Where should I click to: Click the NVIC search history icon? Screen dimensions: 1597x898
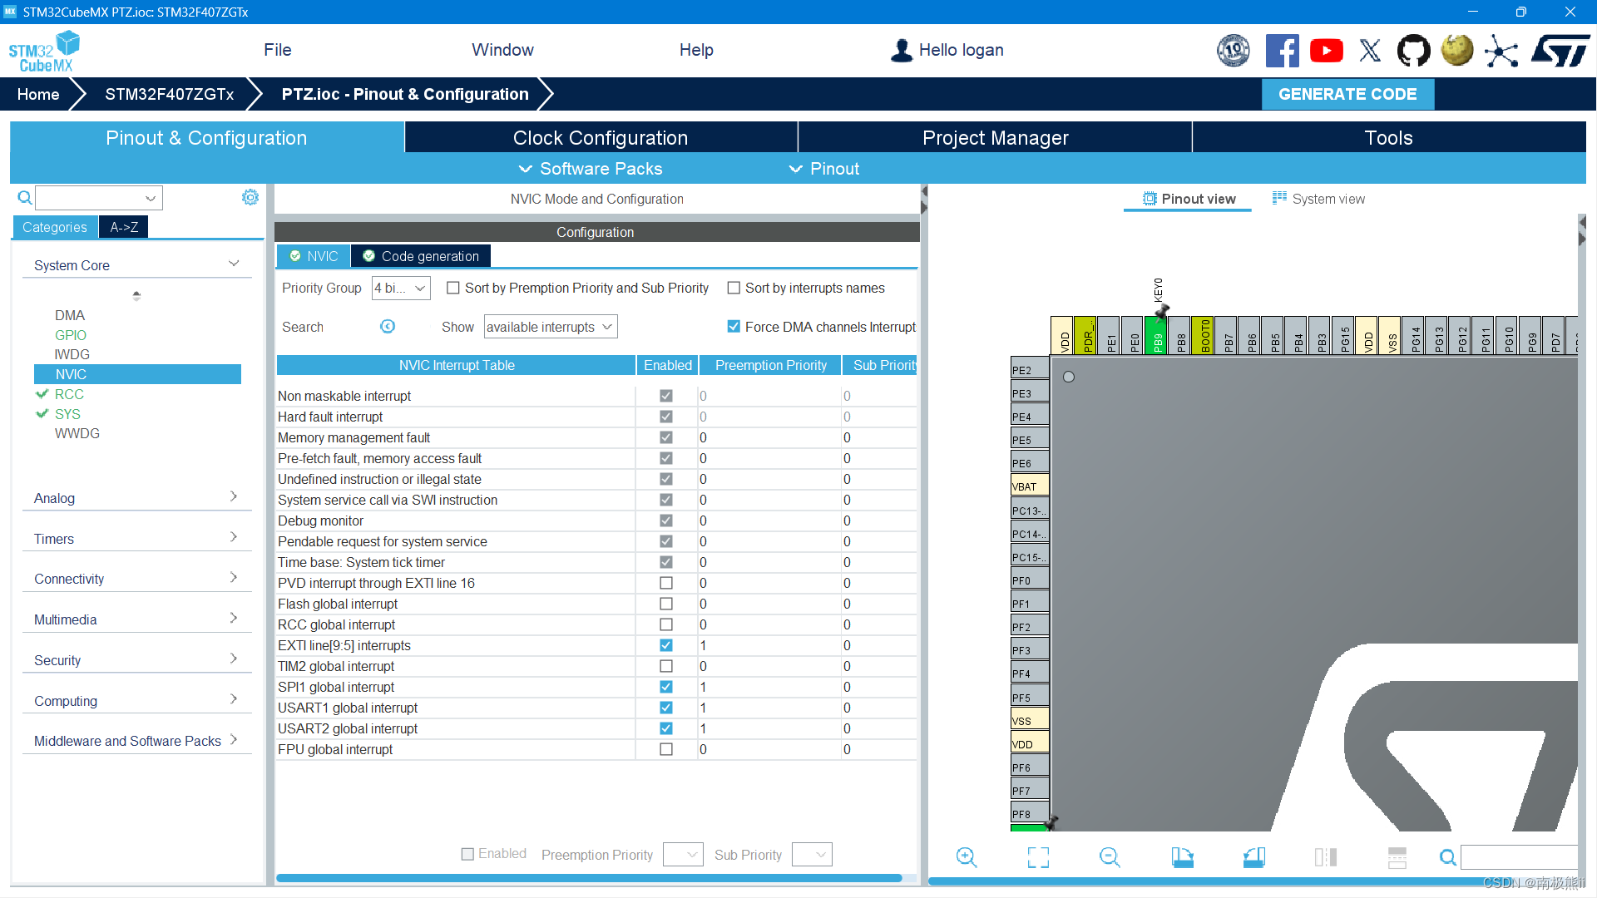(388, 327)
